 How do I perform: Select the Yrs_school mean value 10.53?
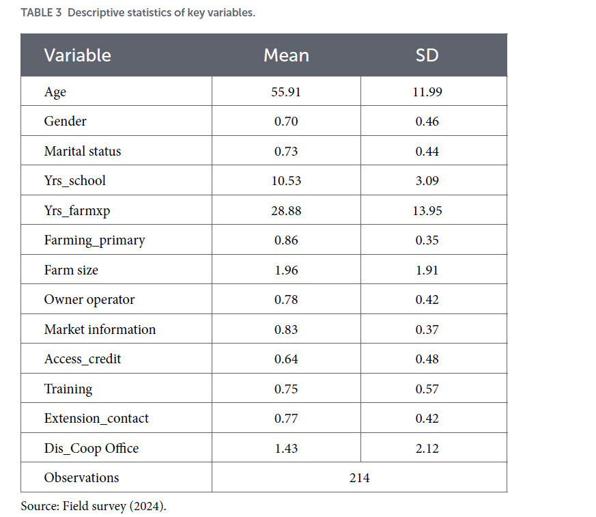pos(286,180)
